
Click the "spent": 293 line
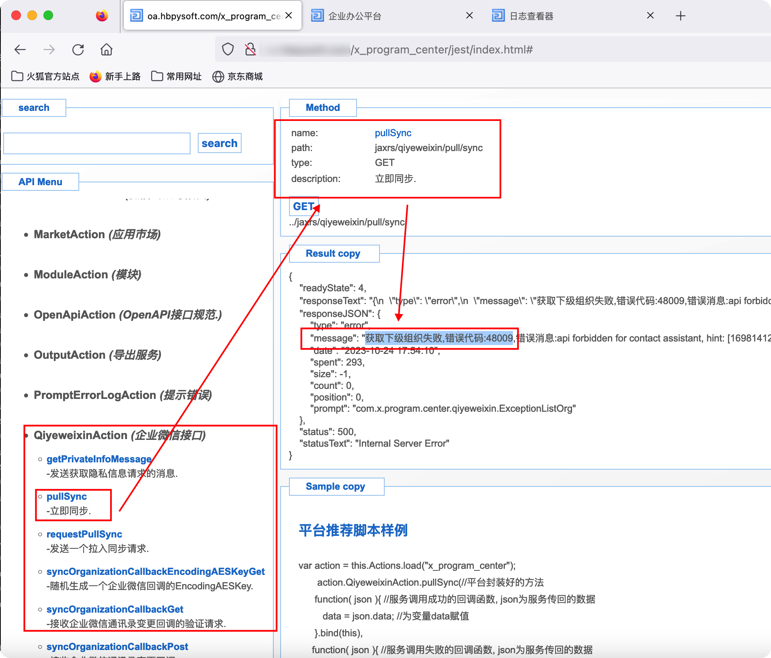coord(338,362)
